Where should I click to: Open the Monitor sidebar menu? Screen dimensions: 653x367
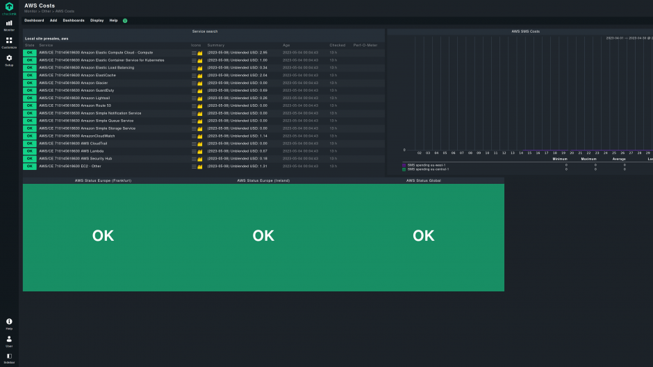click(9, 24)
